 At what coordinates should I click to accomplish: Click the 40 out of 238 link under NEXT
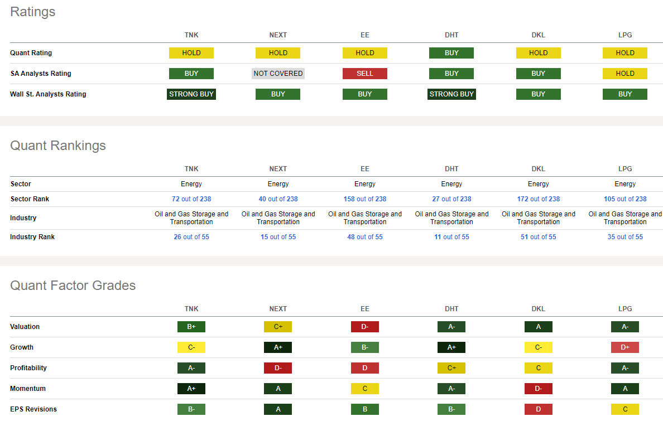278,199
